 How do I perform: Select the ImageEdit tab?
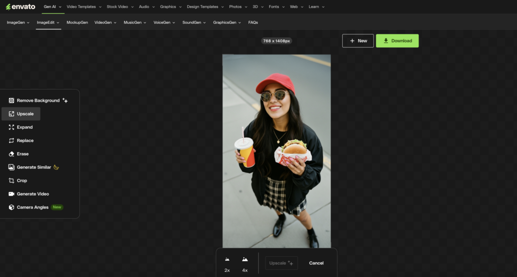pos(48,22)
